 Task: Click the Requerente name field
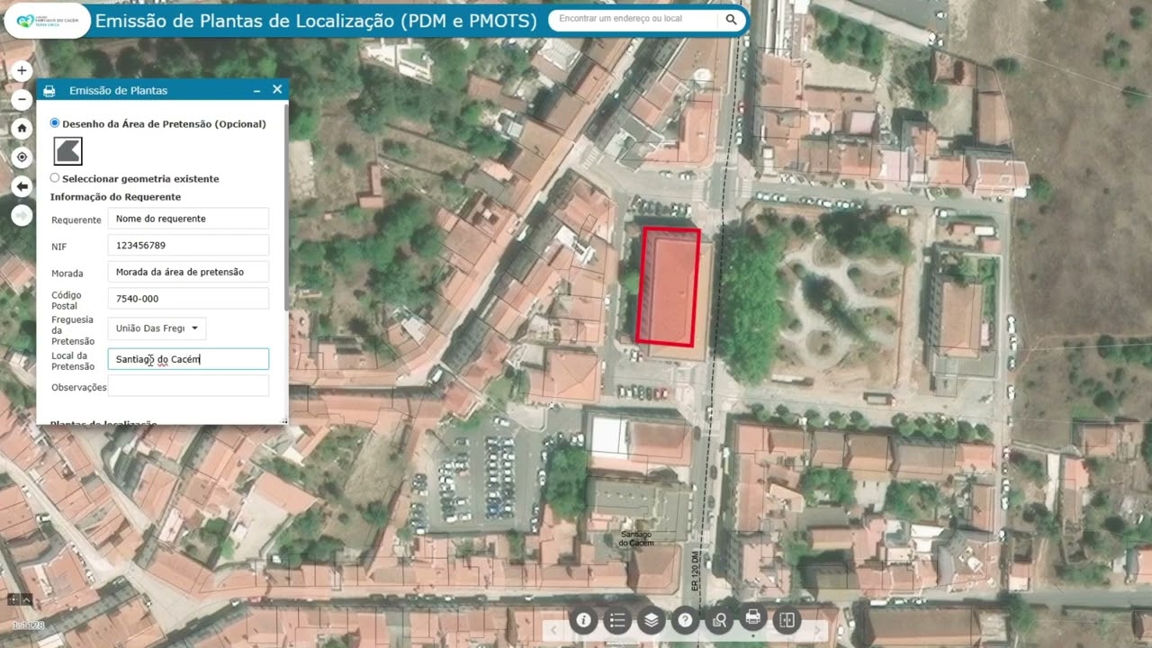[188, 219]
